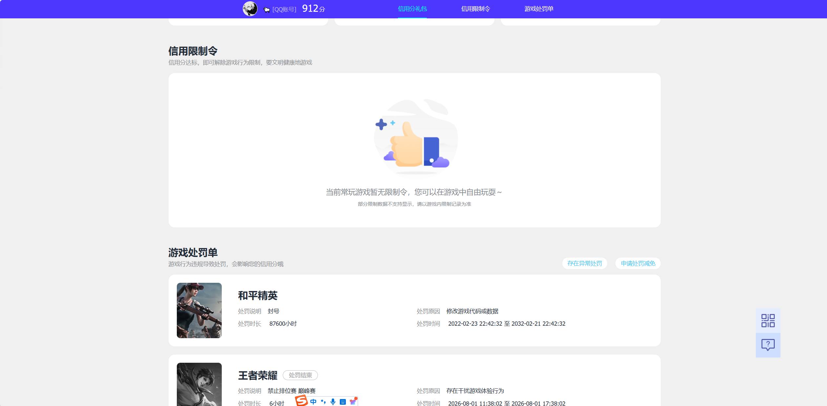Click the Sogou input method S logo
The width and height of the screenshot is (827, 406).
pos(301,401)
